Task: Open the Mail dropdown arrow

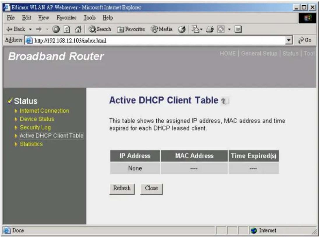Action: (x=201, y=30)
